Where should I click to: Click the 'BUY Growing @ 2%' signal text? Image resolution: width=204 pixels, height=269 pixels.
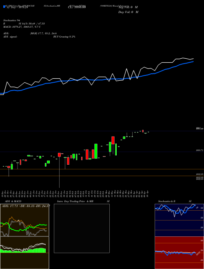(x=64, y=37)
